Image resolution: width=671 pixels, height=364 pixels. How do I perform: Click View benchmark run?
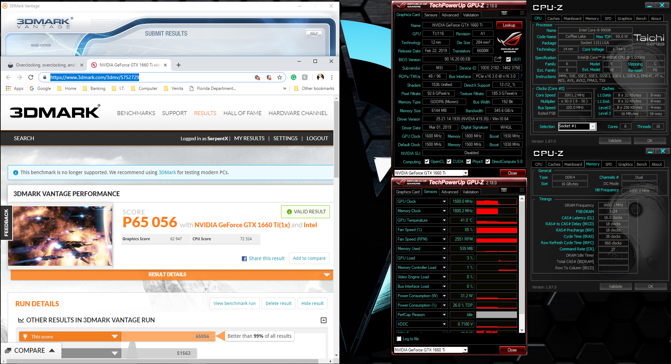tap(235, 304)
